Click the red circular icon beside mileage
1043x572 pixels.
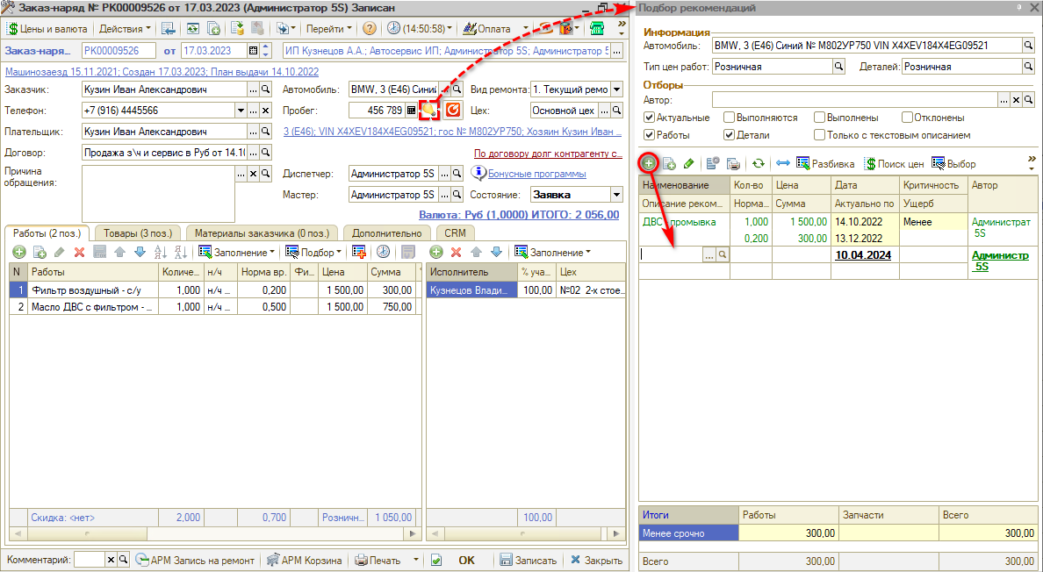click(x=453, y=111)
